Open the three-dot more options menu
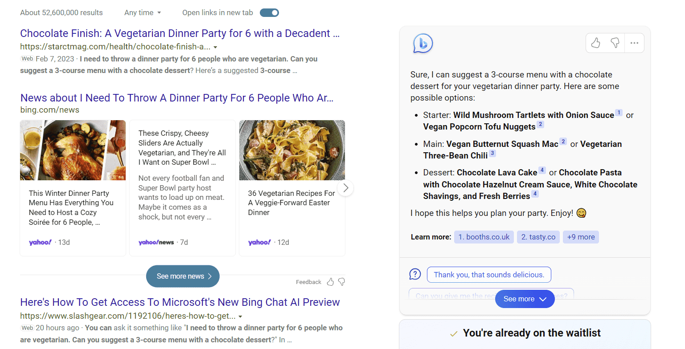This screenshot has height=349, width=685. (x=634, y=43)
